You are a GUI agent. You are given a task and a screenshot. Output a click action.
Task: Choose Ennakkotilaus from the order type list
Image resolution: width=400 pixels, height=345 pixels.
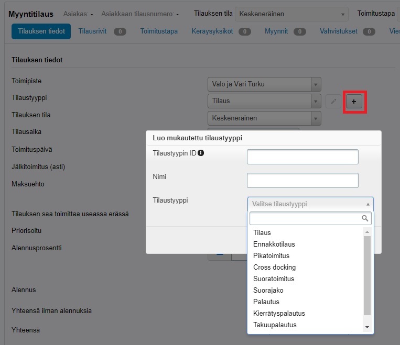point(274,244)
